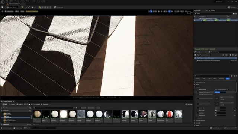Open the Build menu
The image size is (238, 134).
pos(28,1)
